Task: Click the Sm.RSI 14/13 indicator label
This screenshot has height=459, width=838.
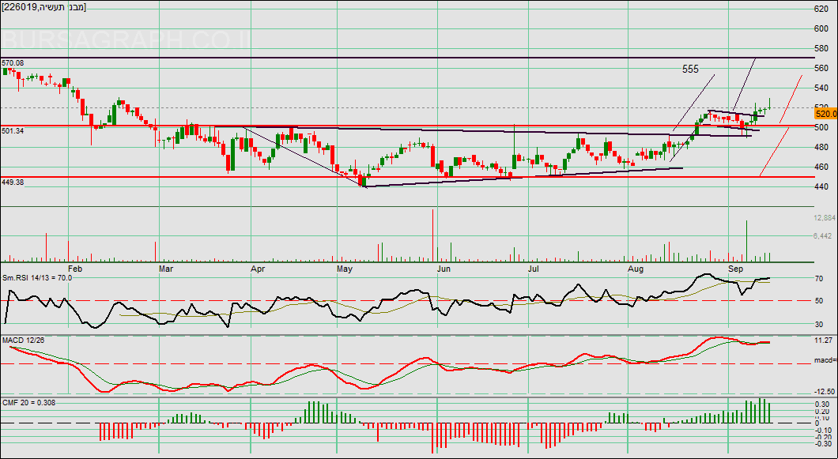Action: coord(37,277)
